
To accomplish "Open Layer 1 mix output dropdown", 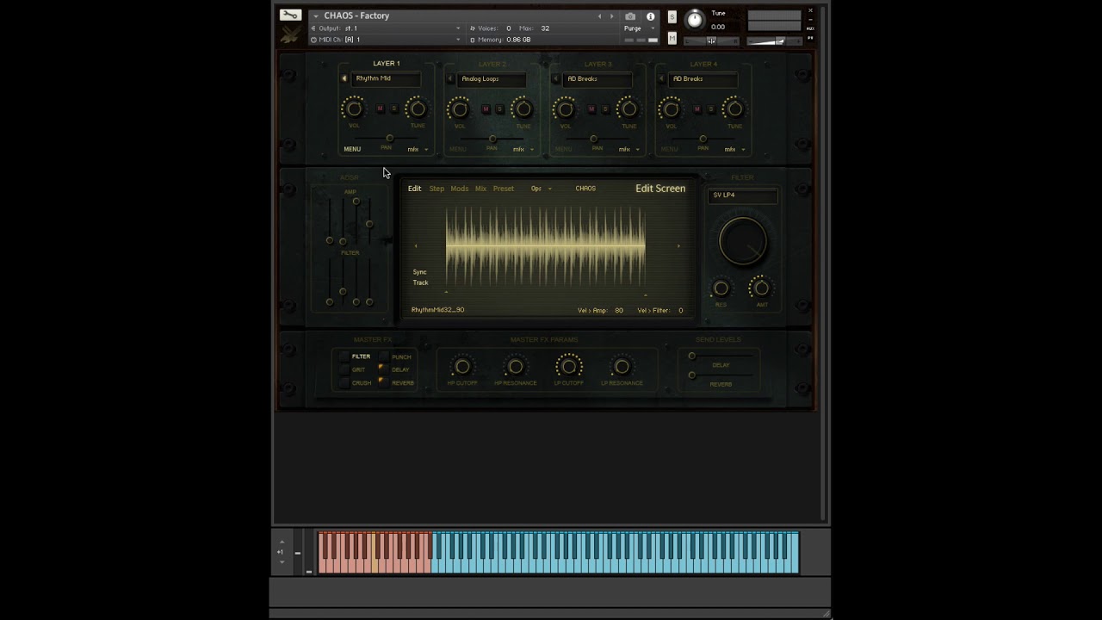I will tap(418, 149).
